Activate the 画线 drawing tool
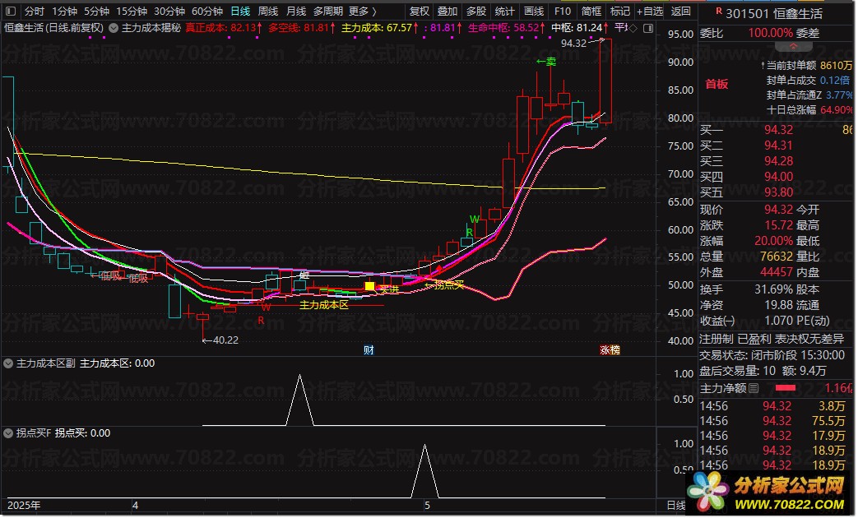This screenshot has width=858, height=518. coord(534,11)
